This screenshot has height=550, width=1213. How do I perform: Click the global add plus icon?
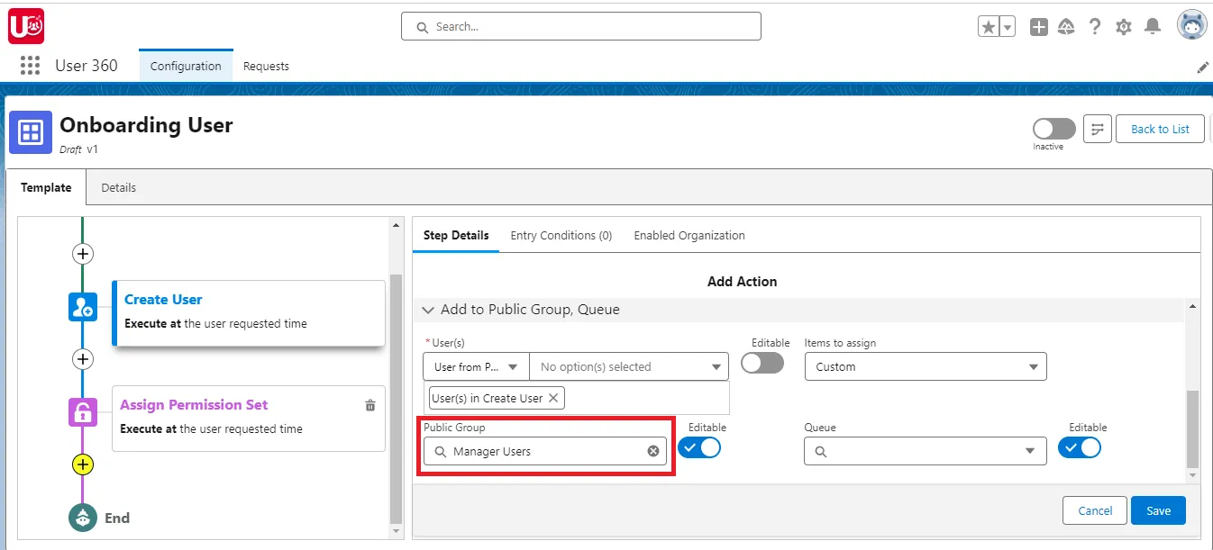[1038, 25]
